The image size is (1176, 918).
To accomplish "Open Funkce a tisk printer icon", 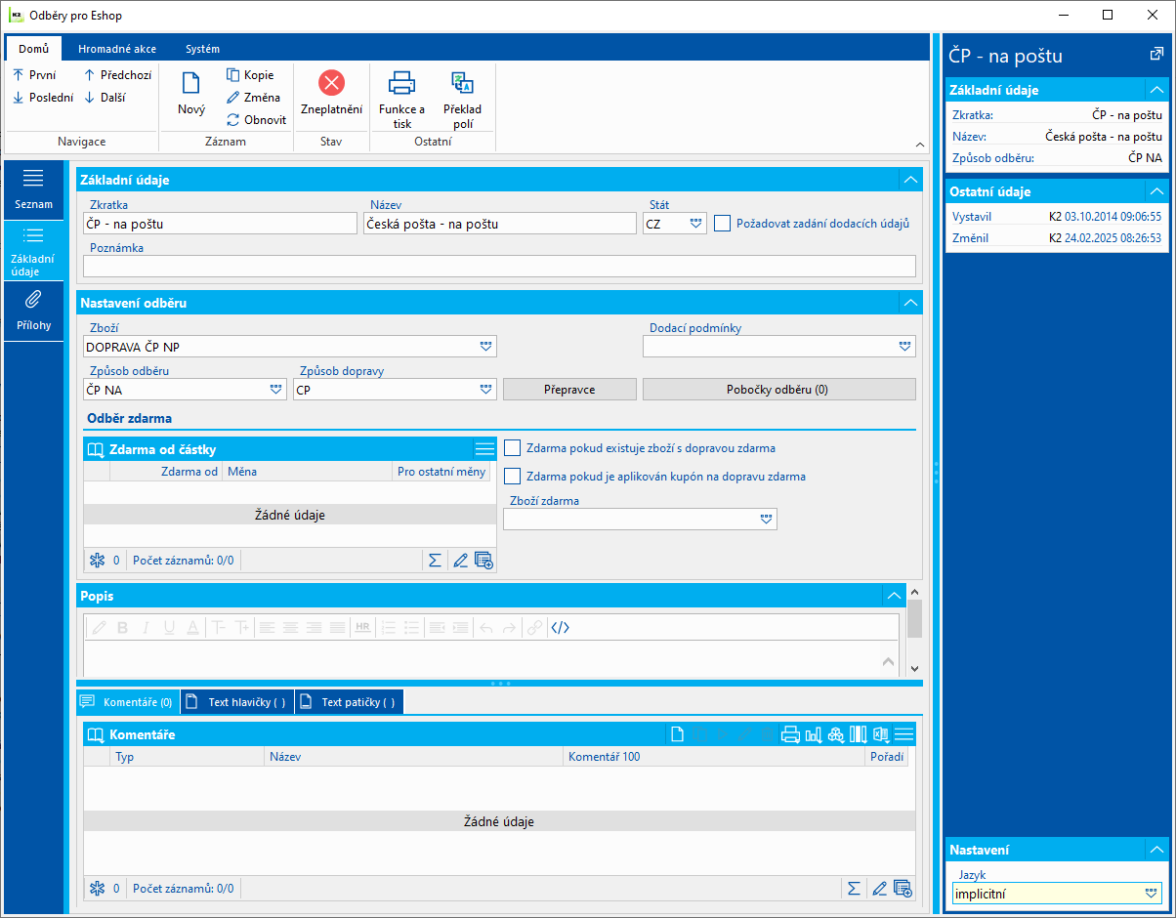I will 401,83.
